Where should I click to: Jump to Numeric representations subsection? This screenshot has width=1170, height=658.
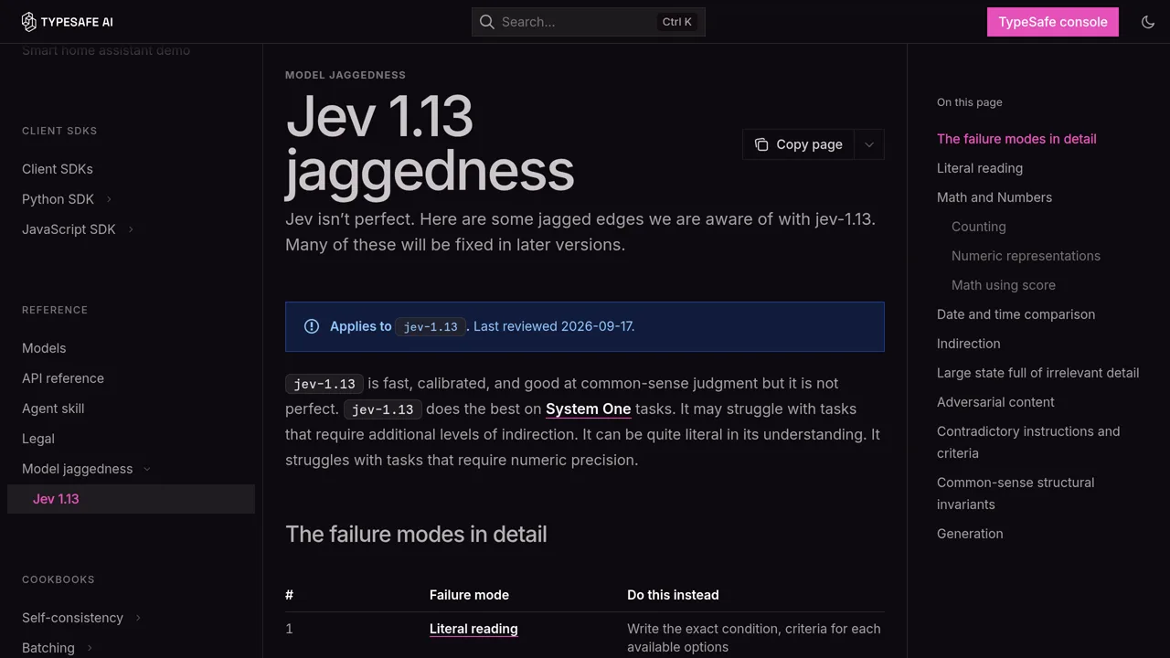(x=1026, y=256)
